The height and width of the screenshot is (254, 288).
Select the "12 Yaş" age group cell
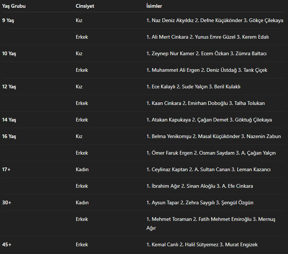click(9, 87)
